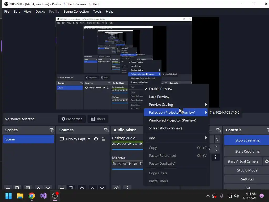Open volume control in system tray

236,196
